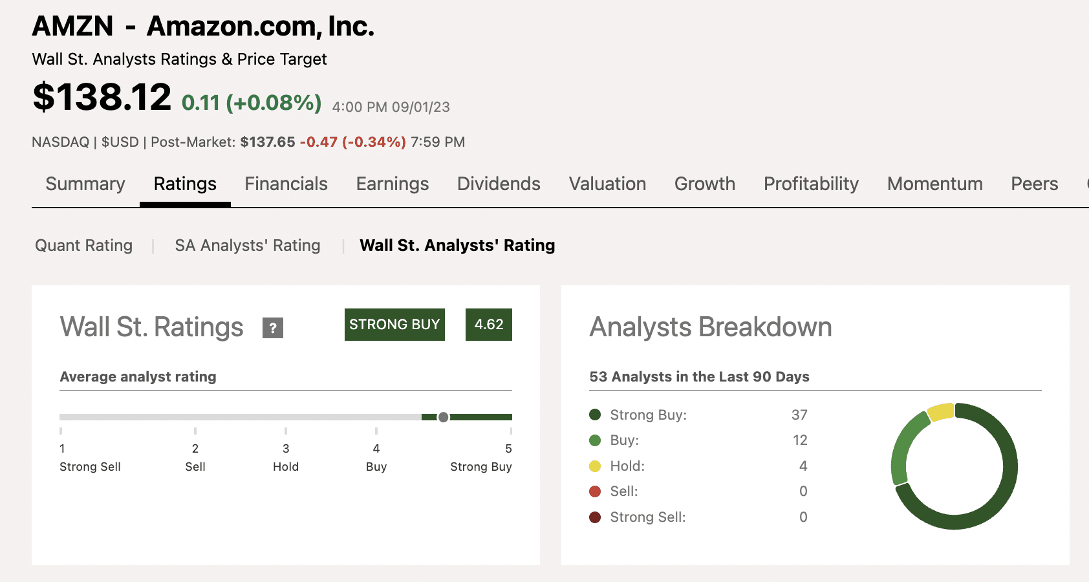Click the -0.47 (-0.34%) post-market change
This screenshot has height=582, width=1089.
coord(352,142)
